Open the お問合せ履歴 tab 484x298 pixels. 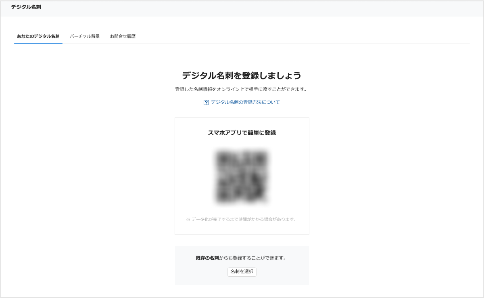tap(123, 36)
